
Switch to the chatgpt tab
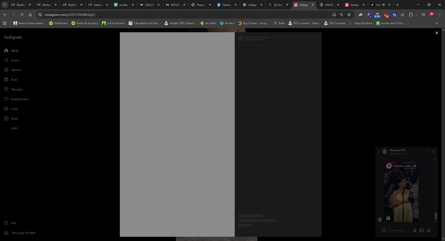coord(253,5)
